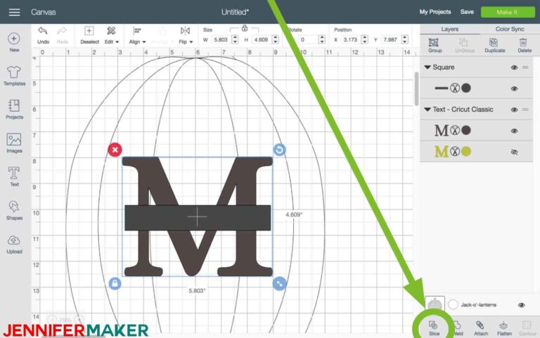
Task: Toggle Jack-o'-lanterns layer visibility
Action: point(522,305)
